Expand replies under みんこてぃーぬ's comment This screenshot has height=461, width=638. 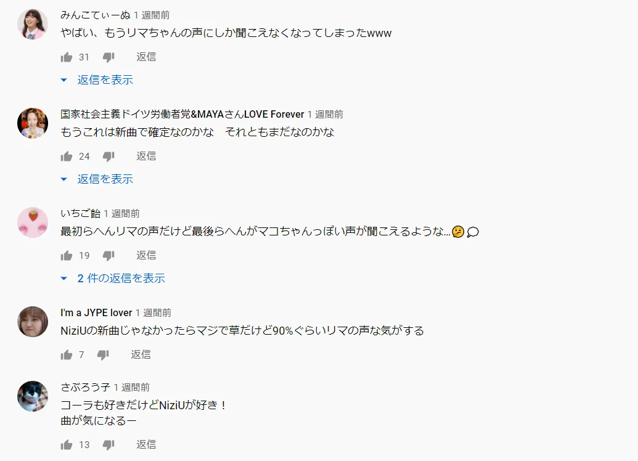coord(97,80)
